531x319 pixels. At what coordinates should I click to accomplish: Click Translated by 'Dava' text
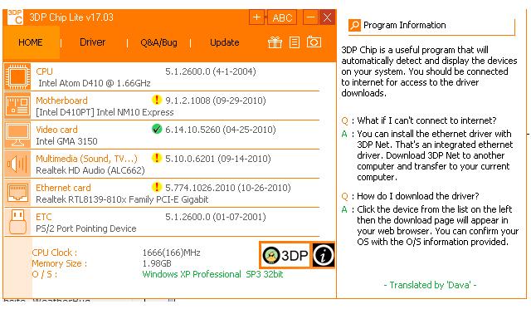click(x=430, y=285)
